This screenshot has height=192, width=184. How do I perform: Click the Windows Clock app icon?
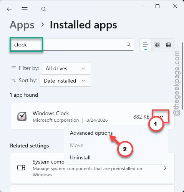point(22,116)
